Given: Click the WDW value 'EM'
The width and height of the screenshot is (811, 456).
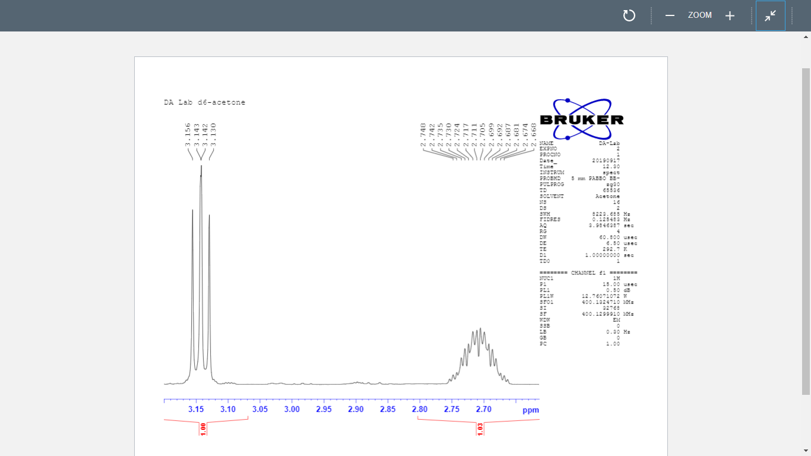Looking at the screenshot, I should [x=616, y=319].
